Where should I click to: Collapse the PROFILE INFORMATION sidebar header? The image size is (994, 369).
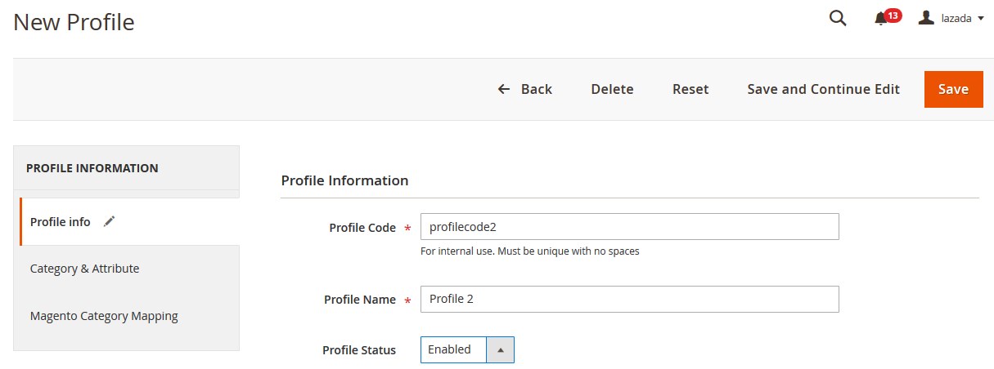[x=127, y=168]
